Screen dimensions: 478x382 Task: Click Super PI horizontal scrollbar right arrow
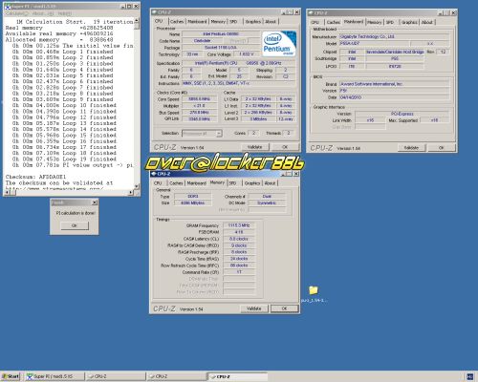131,192
